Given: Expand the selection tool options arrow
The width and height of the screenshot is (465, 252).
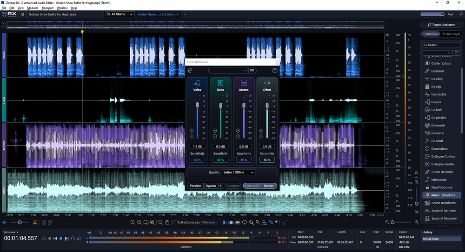Looking at the screenshot, I should pos(276,222).
